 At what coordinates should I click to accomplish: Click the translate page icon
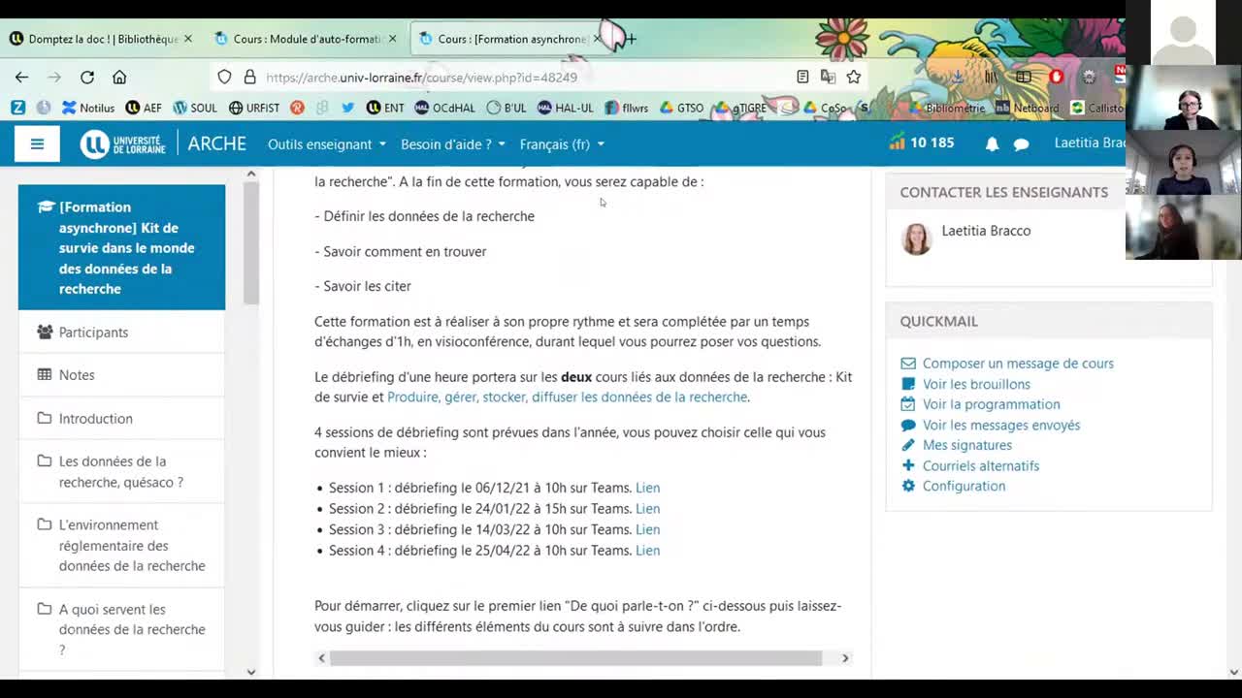828,77
